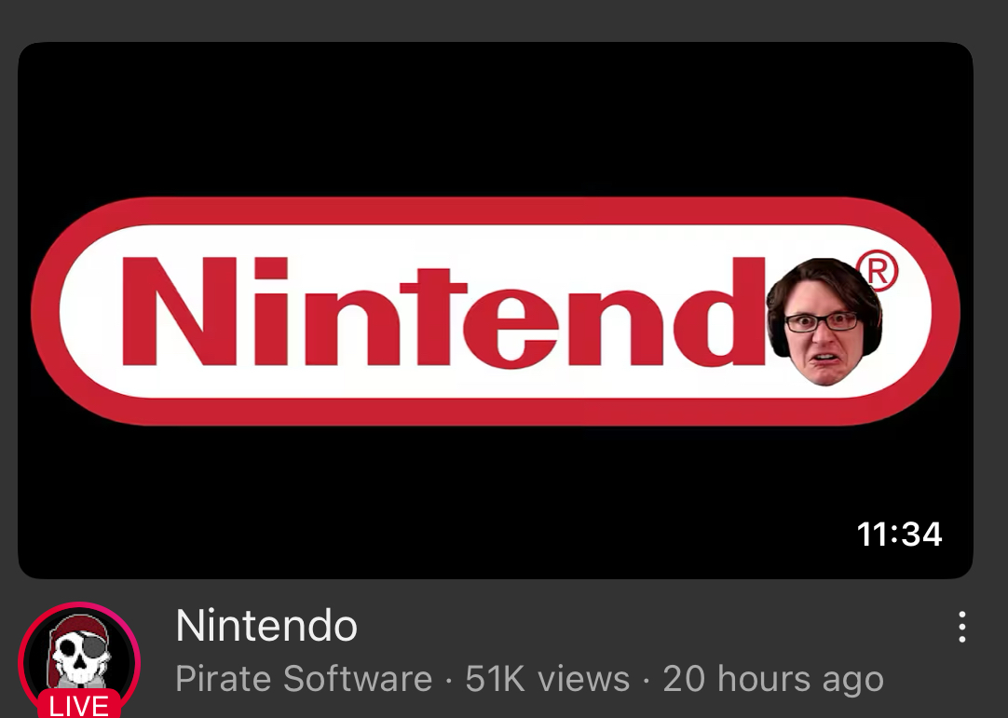Open the Pirate Software channel name
The width and height of the screenshot is (1008, 718).
tap(304, 679)
